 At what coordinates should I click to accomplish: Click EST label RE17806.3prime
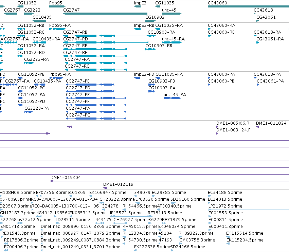21,240
